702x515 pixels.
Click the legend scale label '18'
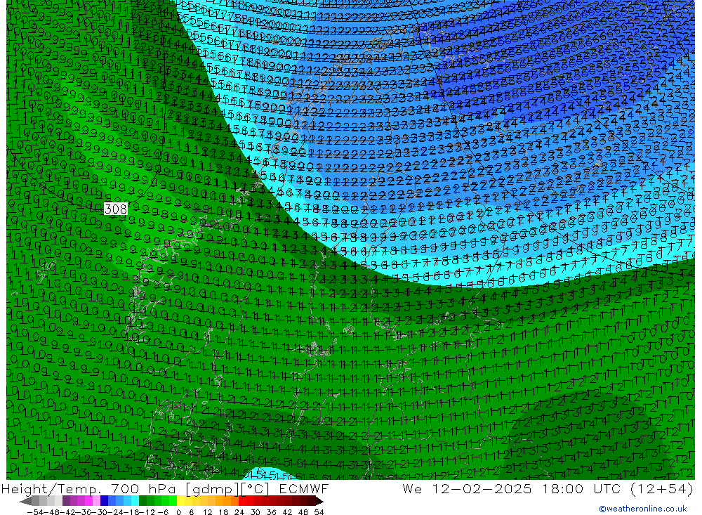pos(223,512)
